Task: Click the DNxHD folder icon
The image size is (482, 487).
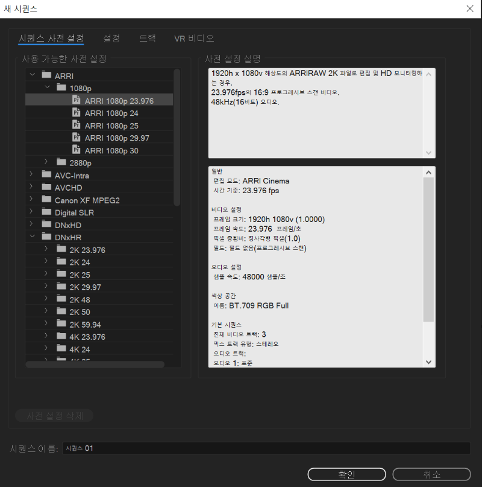Action: [46, 224]
